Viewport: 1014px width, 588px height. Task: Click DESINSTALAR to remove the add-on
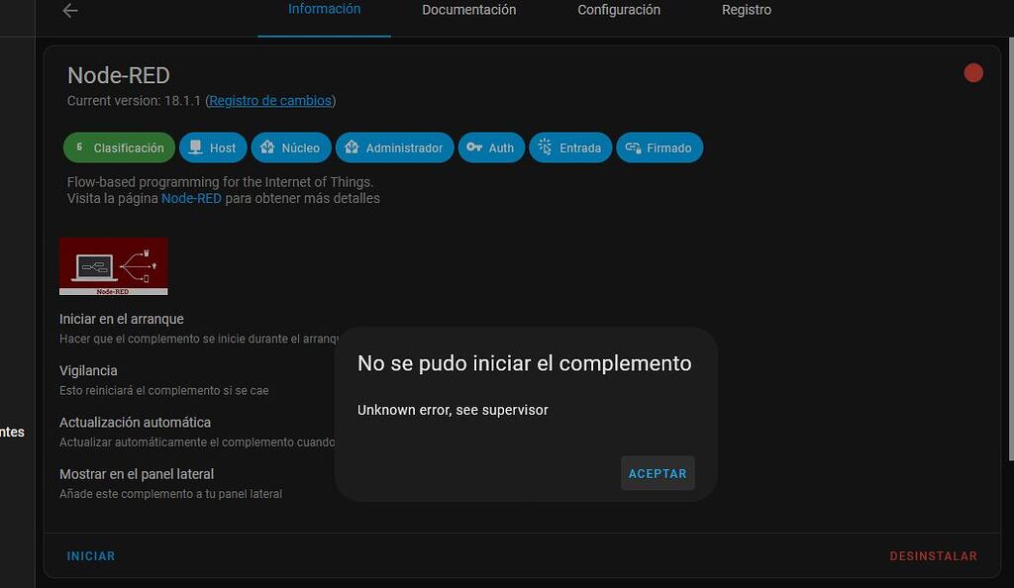pyautogui.click(x=933, y=555)
